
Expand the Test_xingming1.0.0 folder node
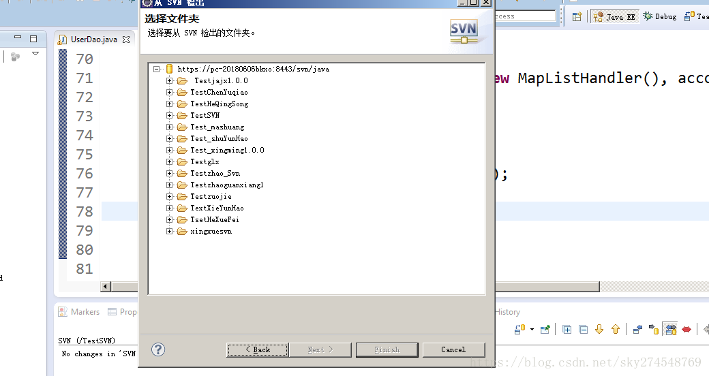pos(169,150)
